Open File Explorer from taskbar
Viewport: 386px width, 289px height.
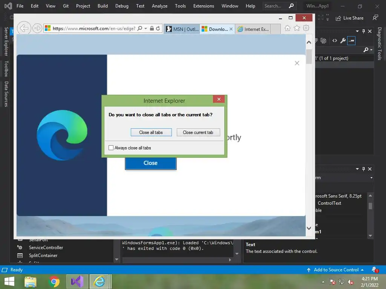pyautogui.click(x=31, y=281)
